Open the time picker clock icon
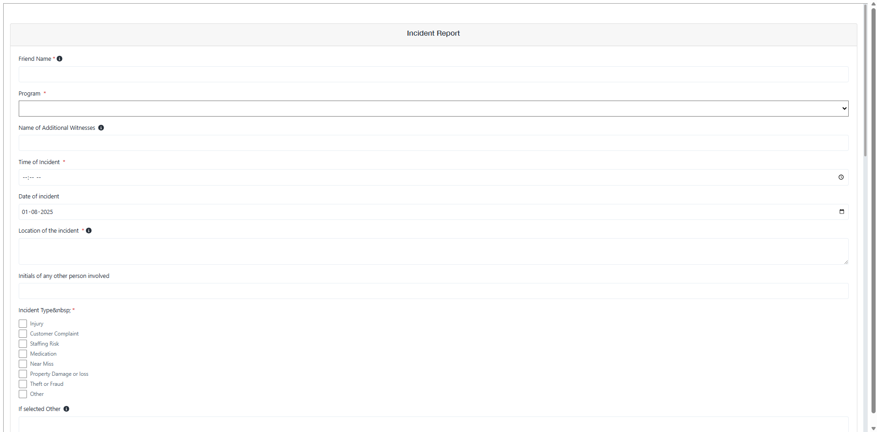 click(x=841, y=177)
